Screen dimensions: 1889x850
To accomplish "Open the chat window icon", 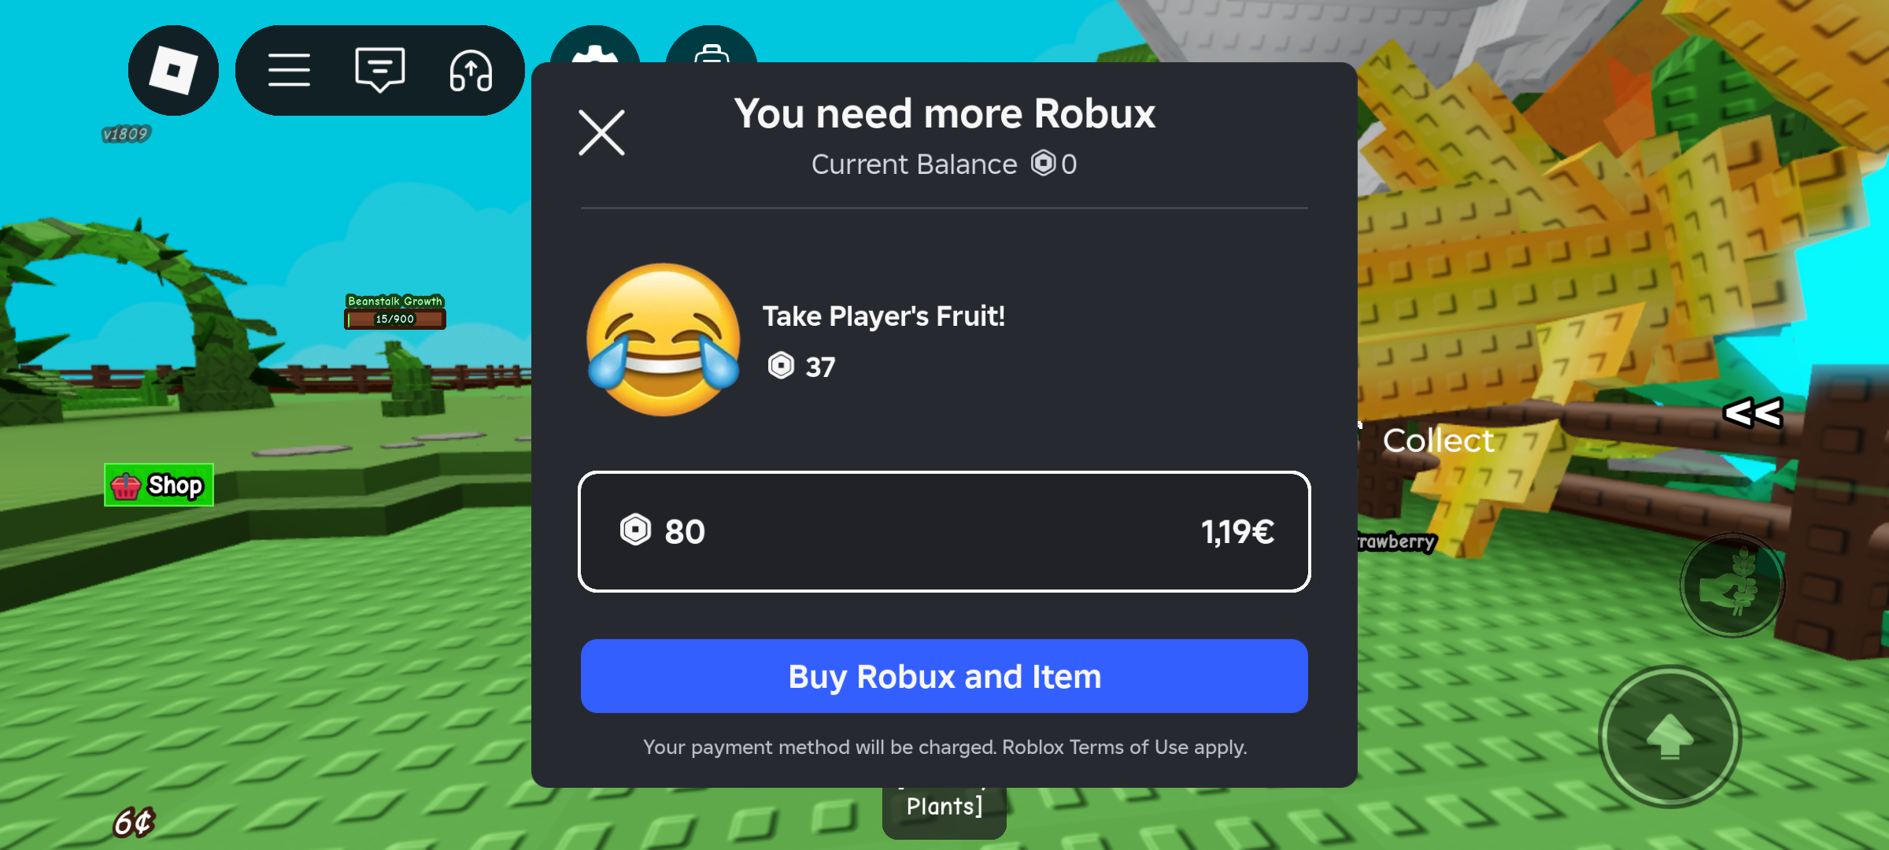I will coord(379,70).
